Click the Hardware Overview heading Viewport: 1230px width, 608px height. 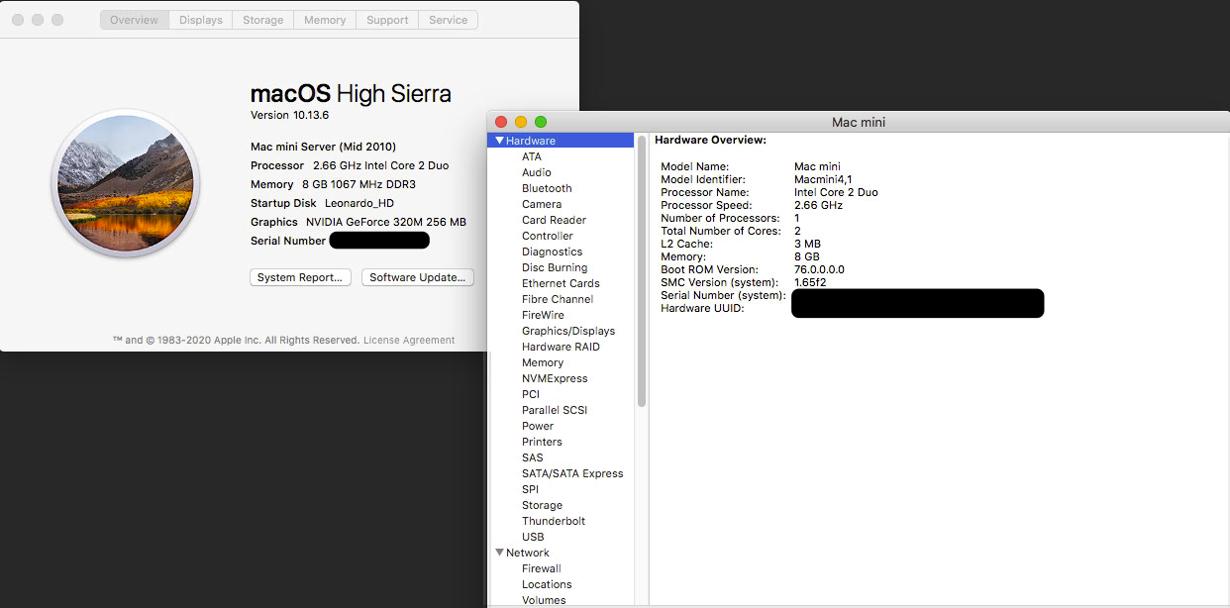coord(710,140)
